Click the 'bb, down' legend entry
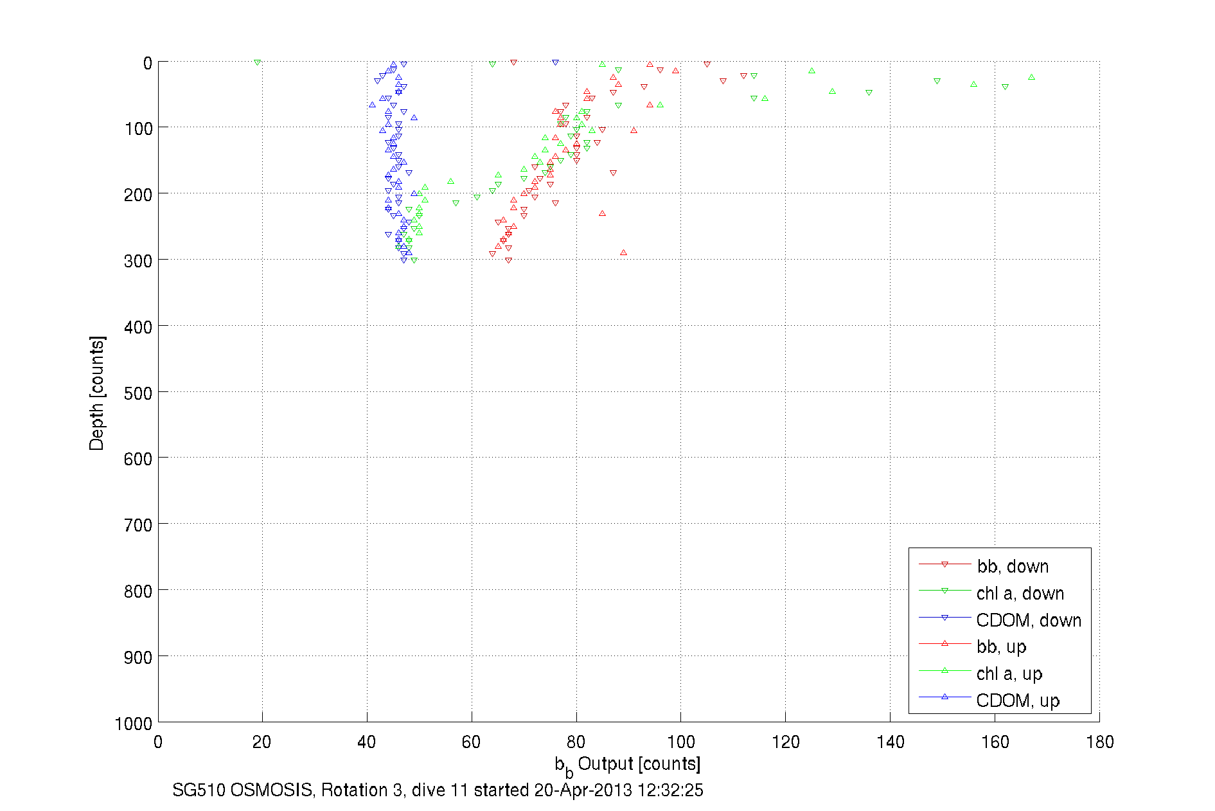Screen dimensions: 1215x811 (1013, 566)
